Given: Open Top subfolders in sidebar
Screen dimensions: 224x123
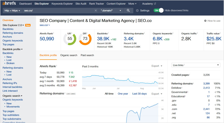Looking at the screenshot, I should 11,115.
